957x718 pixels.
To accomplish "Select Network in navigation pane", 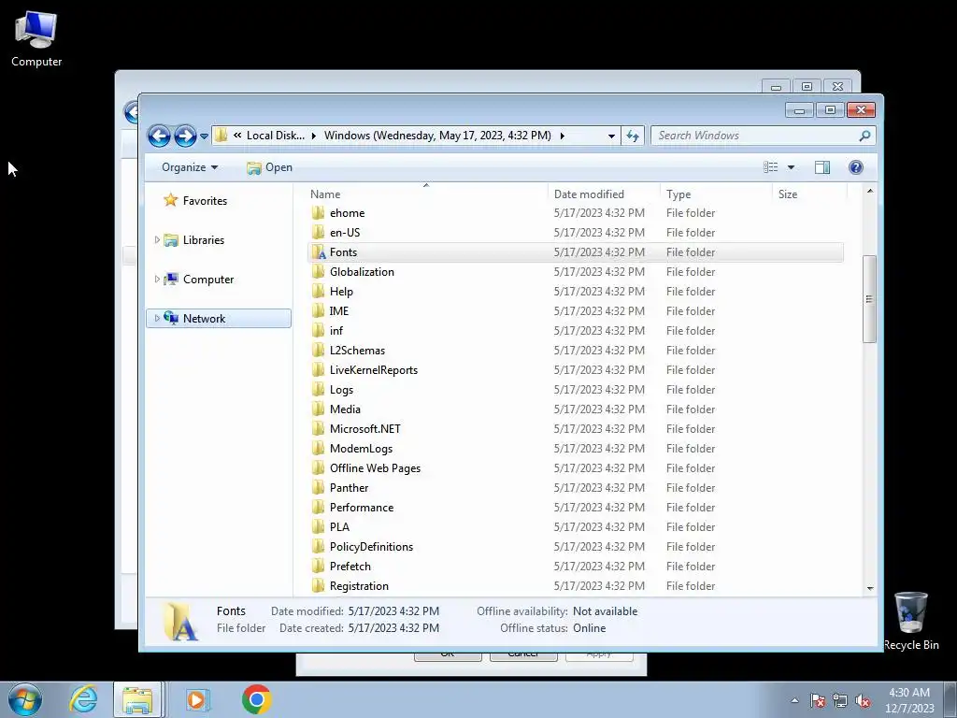I will 204,318.
